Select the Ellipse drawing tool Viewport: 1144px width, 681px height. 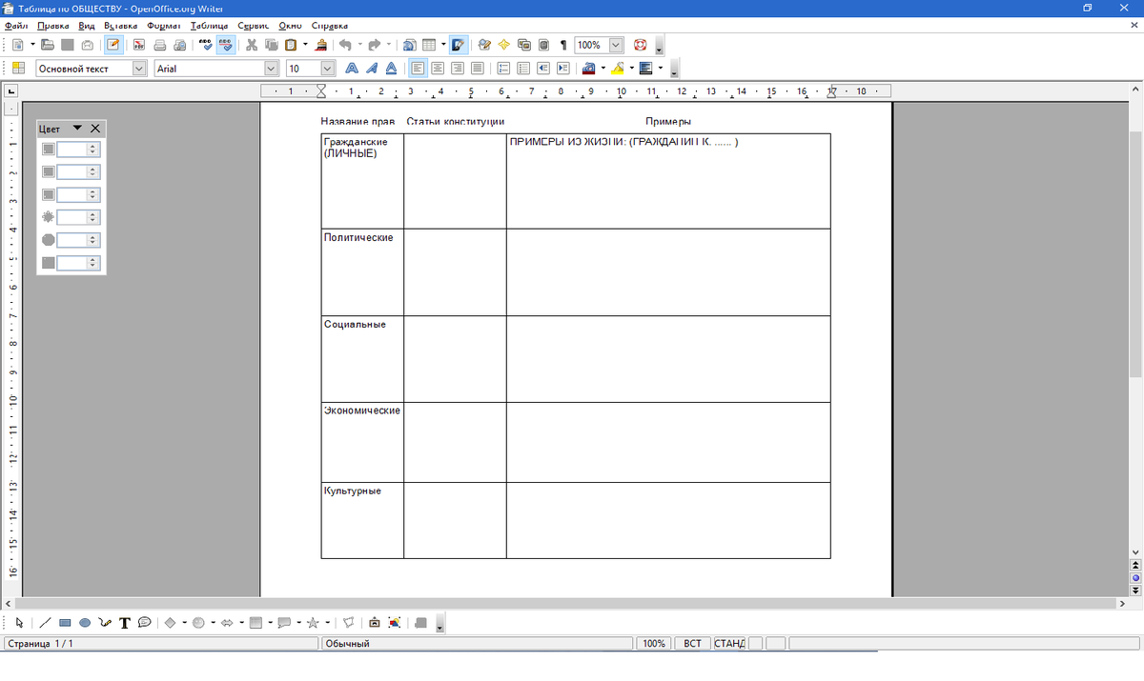[x=85, y=623]
